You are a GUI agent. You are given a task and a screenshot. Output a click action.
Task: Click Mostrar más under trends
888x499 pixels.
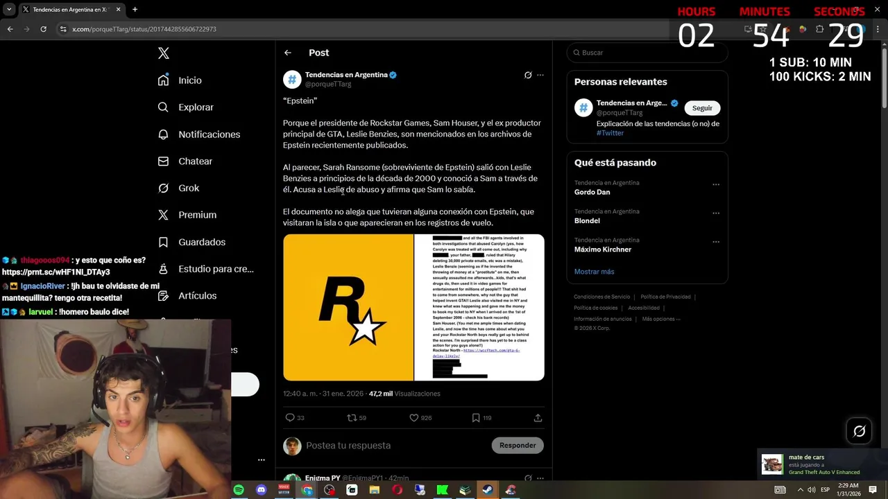[x=594, y=272]
